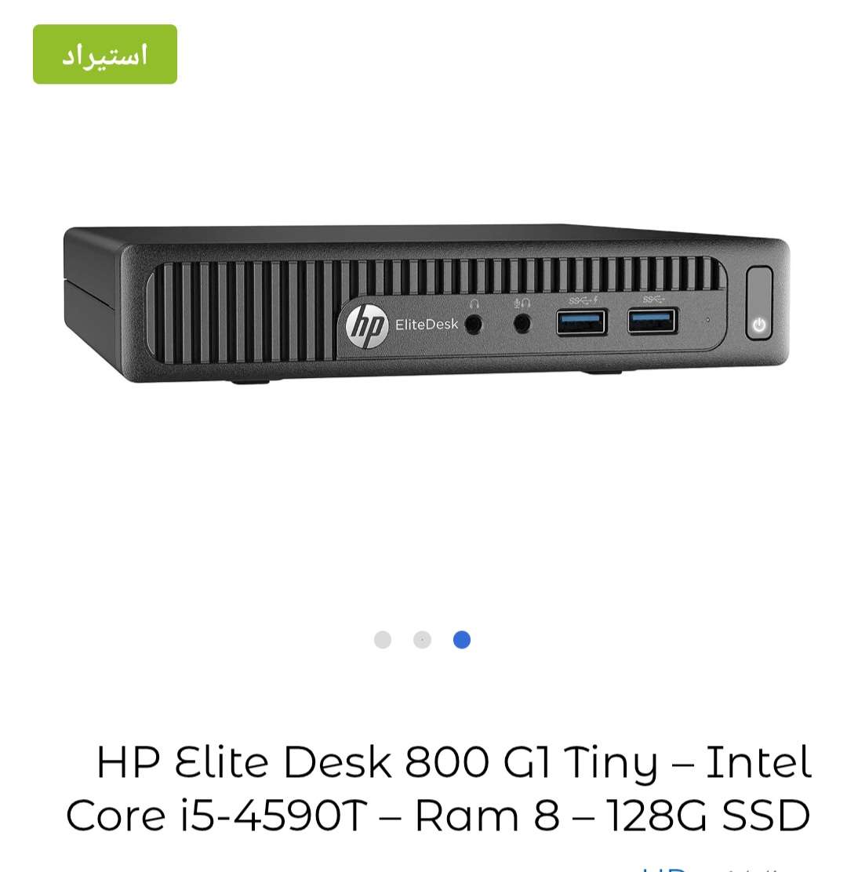Screen dimensions: 847x872
Task: Click the headset mic symbol above second jack
Action: pos(522,303)
